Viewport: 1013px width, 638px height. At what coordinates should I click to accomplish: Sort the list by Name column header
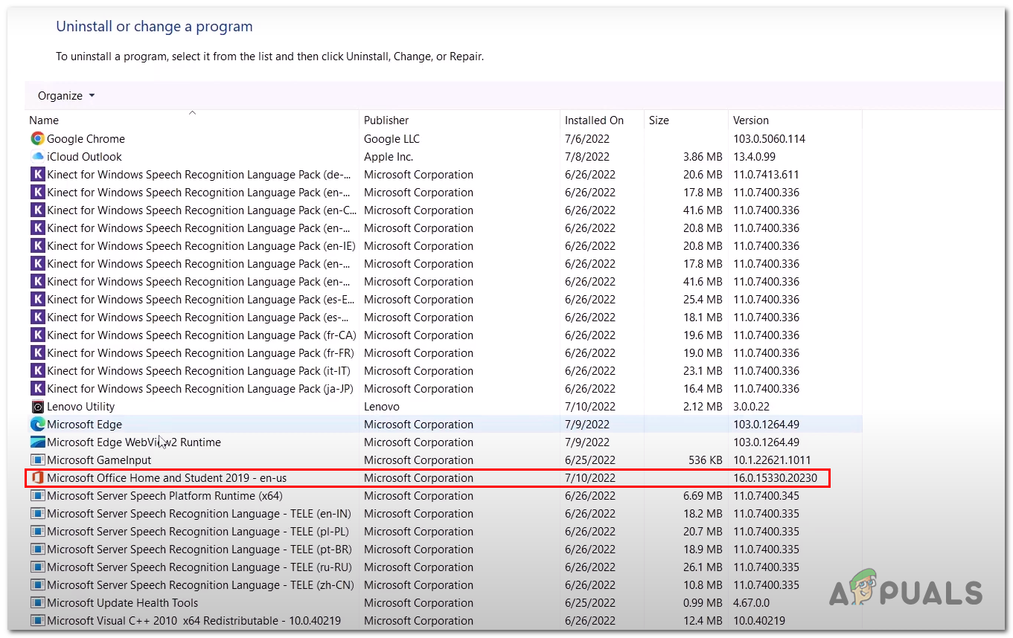(x=44, y=120)
